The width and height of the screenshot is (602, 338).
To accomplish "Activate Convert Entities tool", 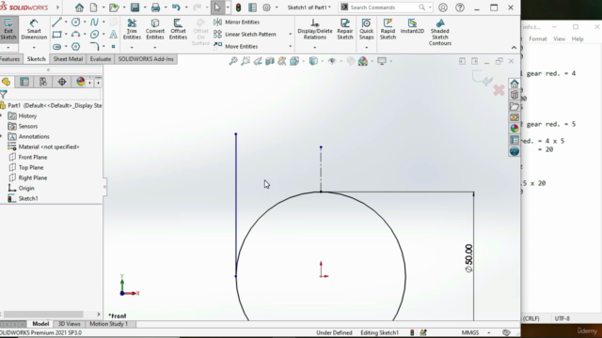I will [x=155, y=29].
